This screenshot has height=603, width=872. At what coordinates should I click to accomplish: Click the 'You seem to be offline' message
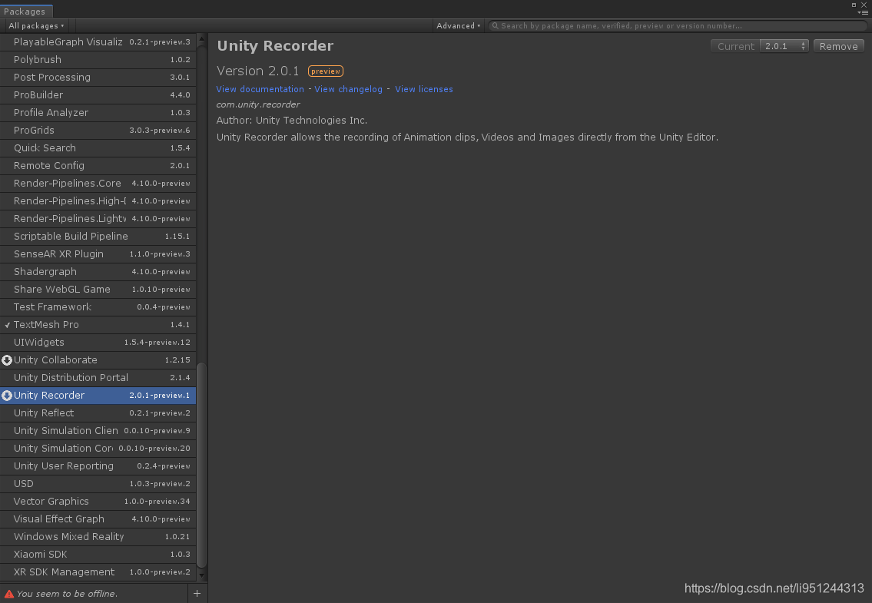tap(68, 594)
